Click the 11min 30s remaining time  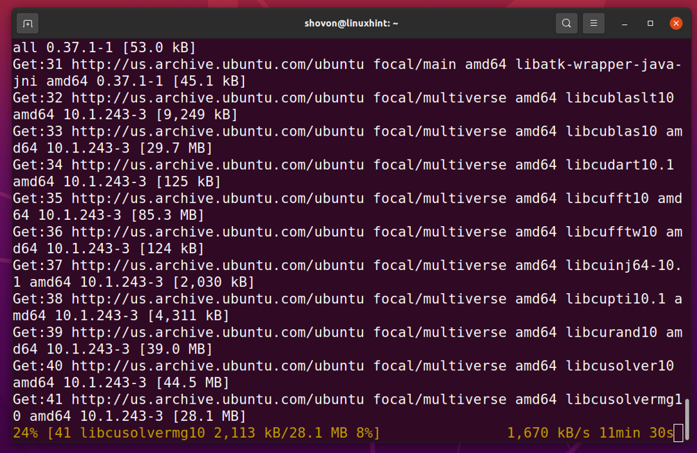point(636,433)
